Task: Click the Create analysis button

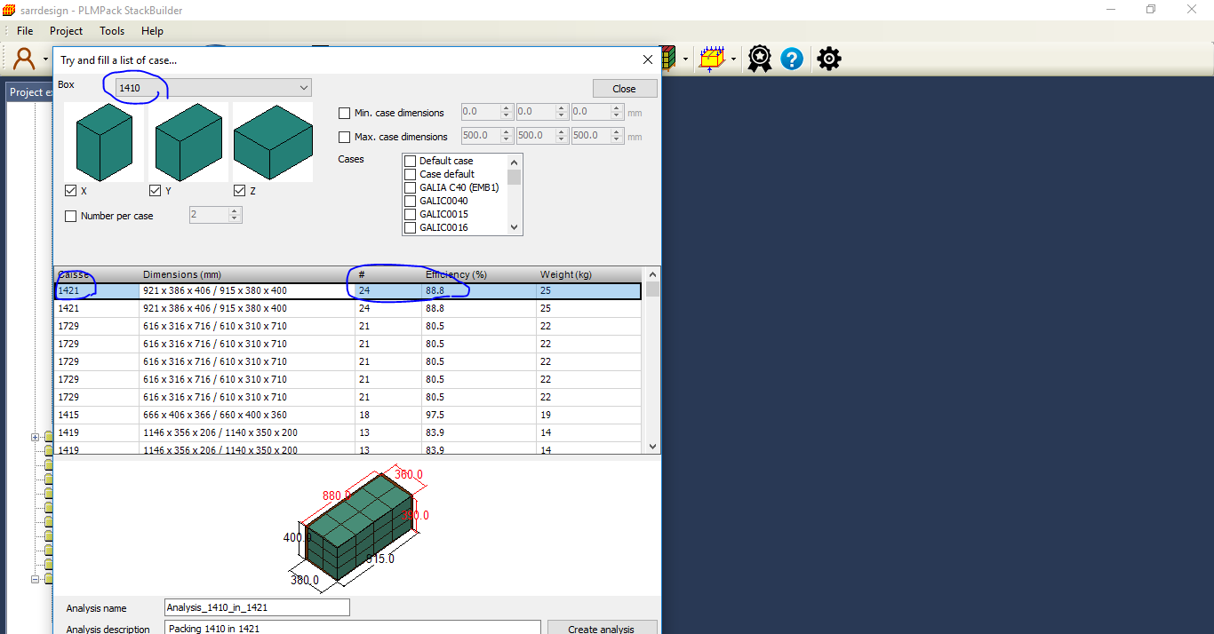Action: coord(602,628)
